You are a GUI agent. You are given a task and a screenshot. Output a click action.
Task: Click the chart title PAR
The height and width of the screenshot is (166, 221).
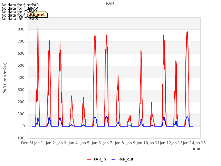coord(110,3)
